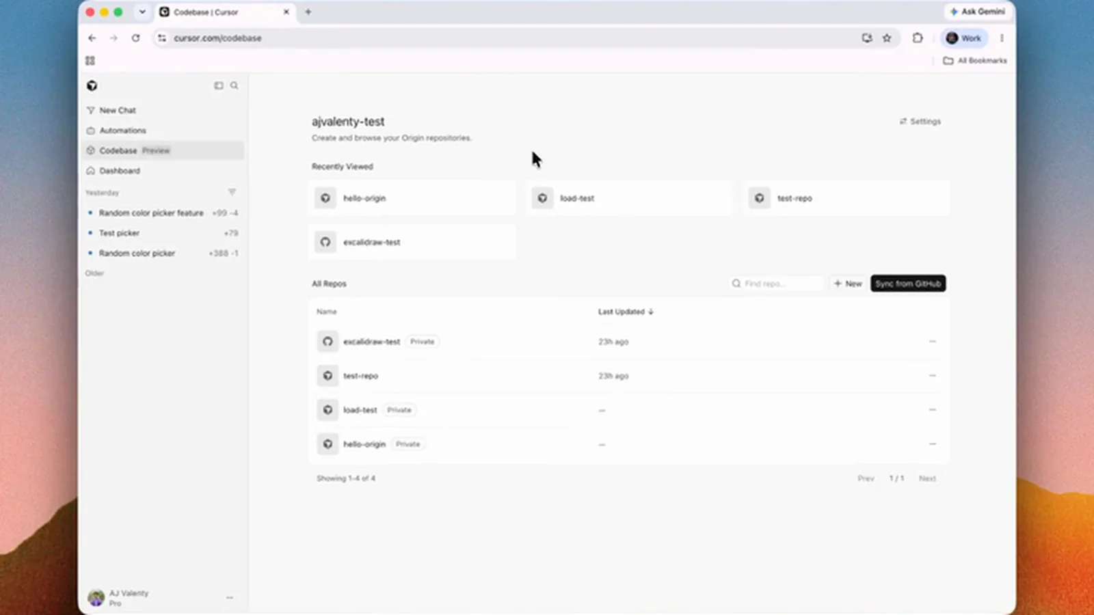Select the Codebase | Cursor tab
The width and height of the screenshot is (1094, 615).
(226, 12)
